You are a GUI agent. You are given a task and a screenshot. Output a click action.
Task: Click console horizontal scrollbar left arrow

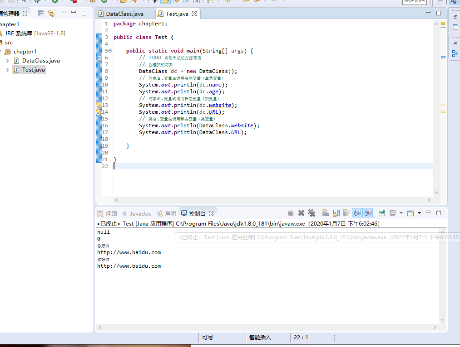100,327
